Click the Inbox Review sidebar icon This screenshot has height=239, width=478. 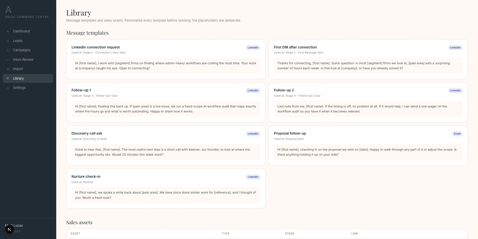tap(8, 60)
